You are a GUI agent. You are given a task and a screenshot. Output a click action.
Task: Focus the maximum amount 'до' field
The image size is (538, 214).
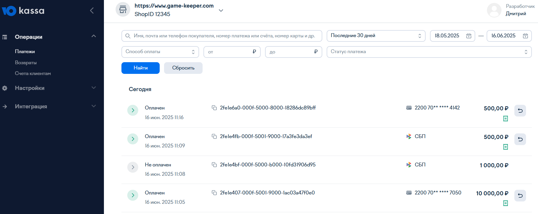pos(294,52)
